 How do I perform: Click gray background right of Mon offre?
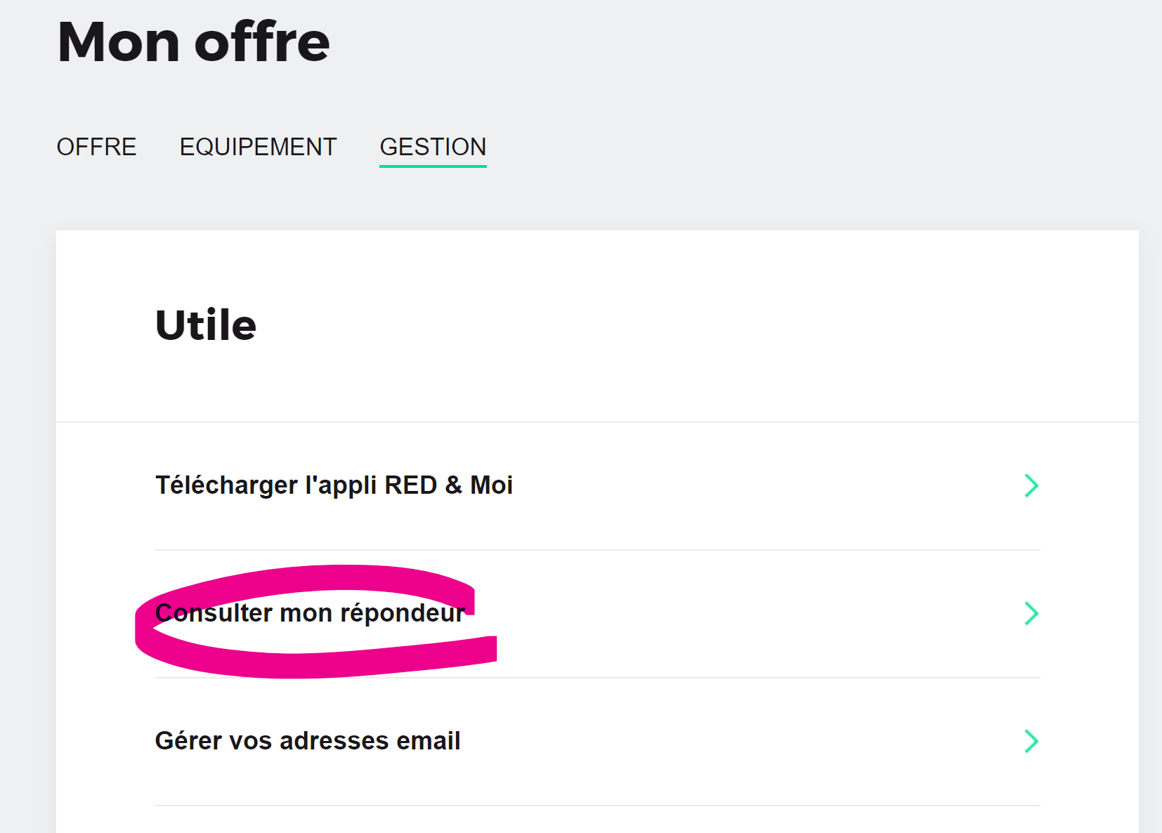point(703,42)
